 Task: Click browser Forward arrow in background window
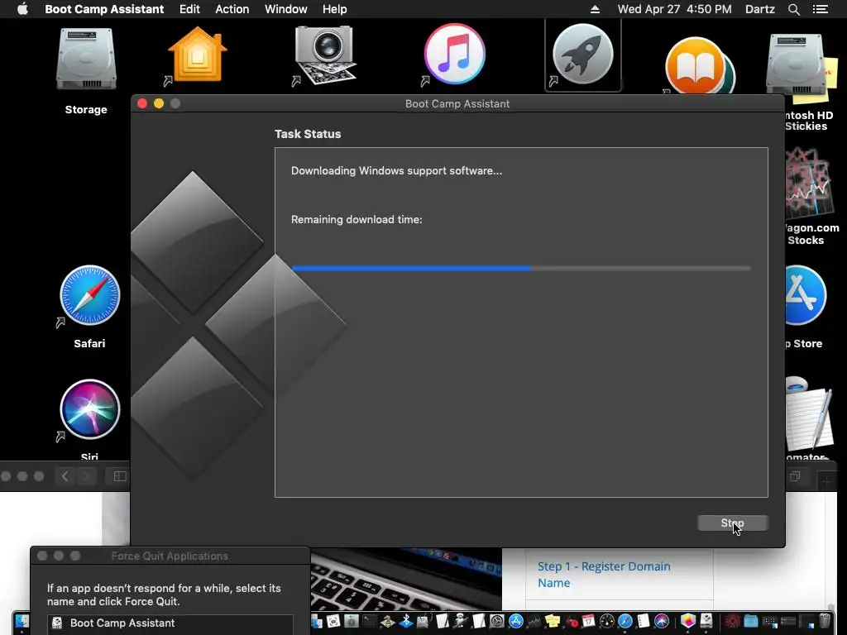[86, 476]
